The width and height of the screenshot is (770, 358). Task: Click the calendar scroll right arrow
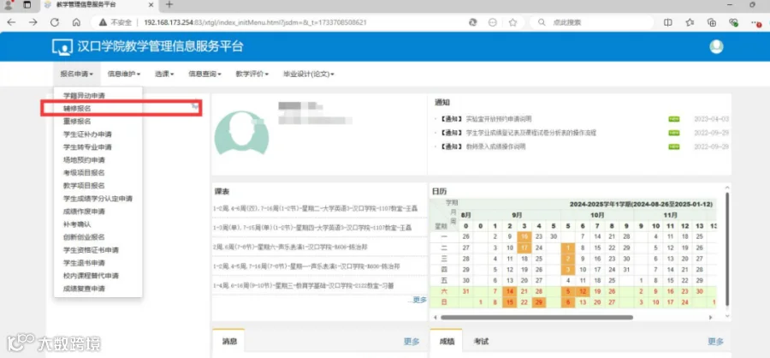(710, 318)
